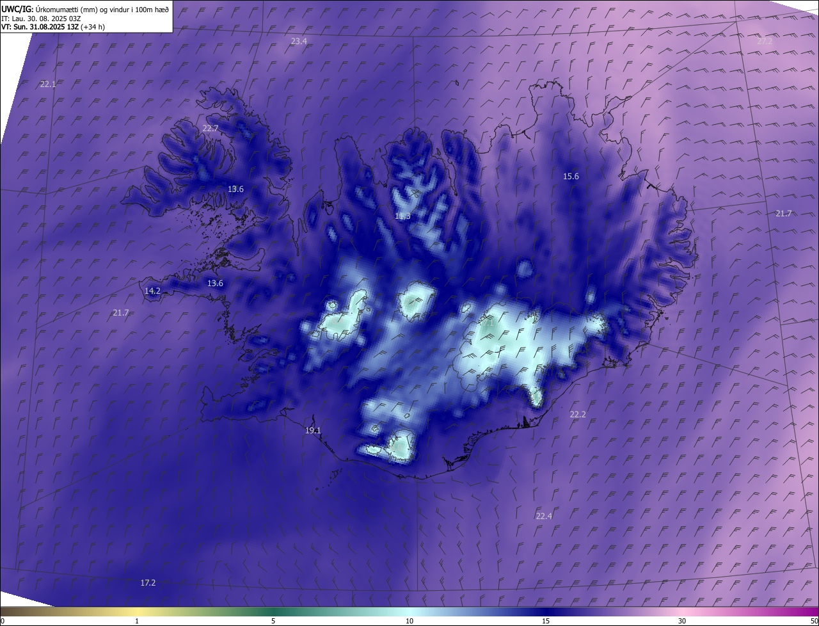Click the 'IT: Lau. 30. 08. 2025 03Z' line

tap(41, 19)
